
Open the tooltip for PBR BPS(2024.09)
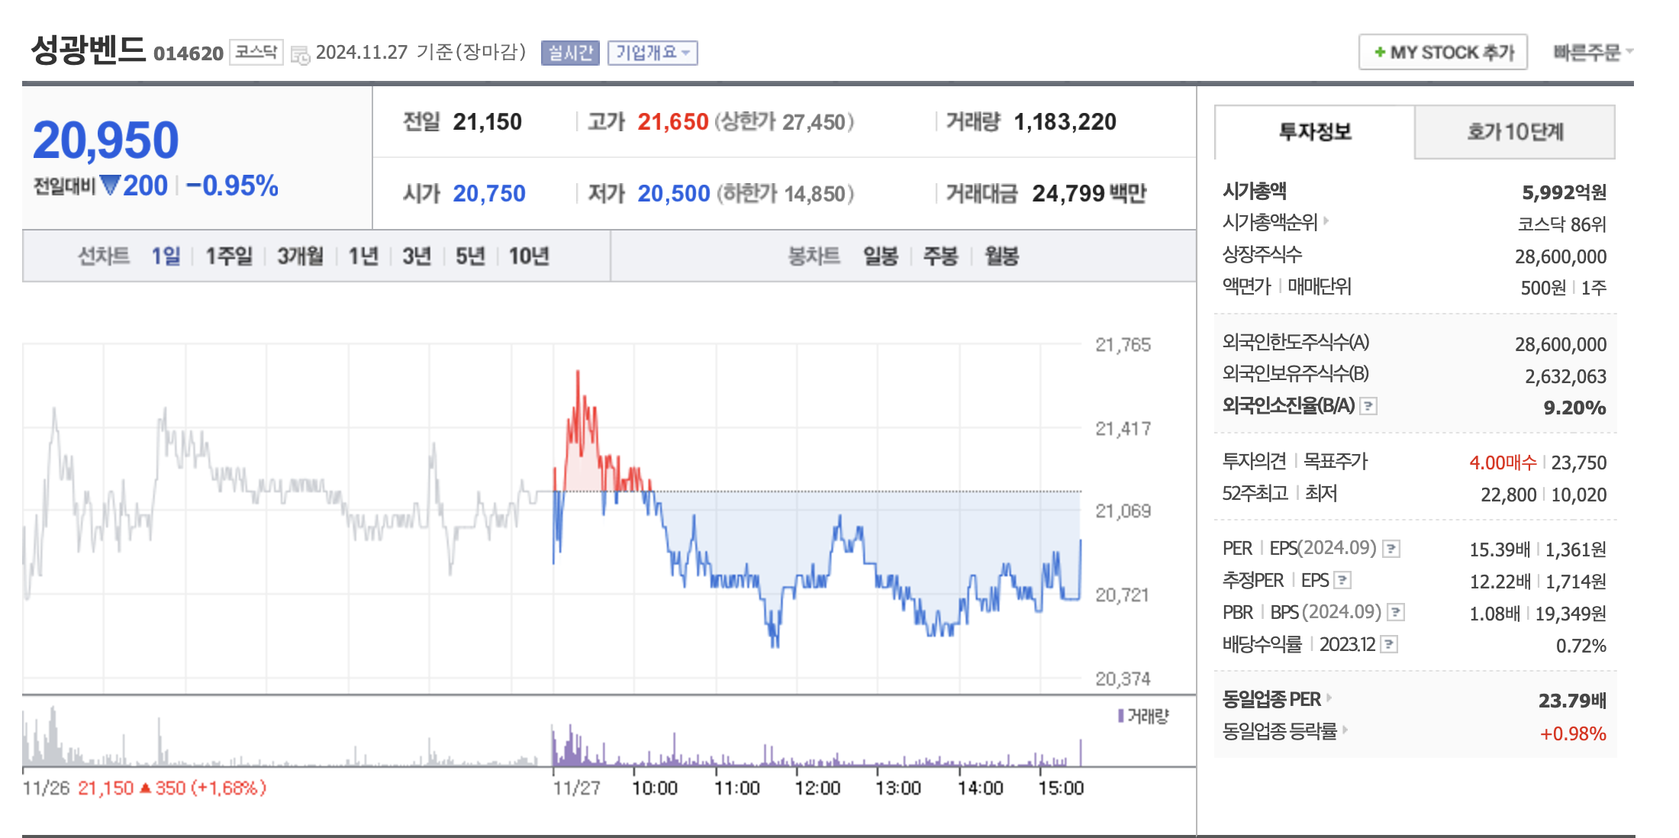(x=1397, y=612)
